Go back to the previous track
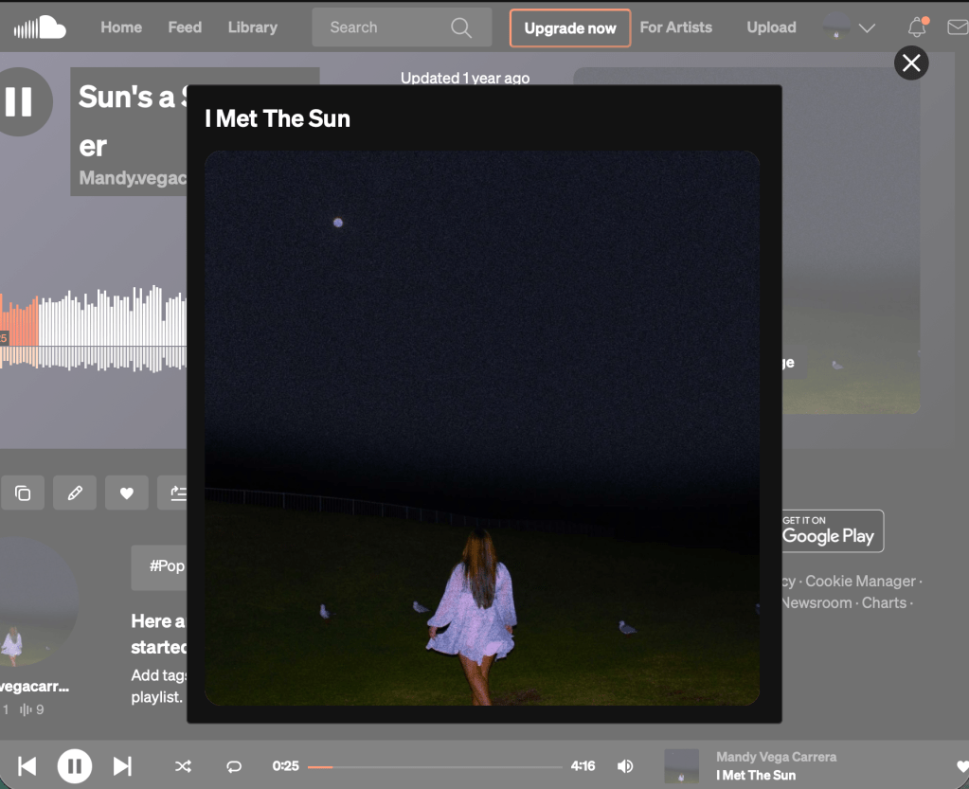Screen dimensions: 969x789 point(27,765)
